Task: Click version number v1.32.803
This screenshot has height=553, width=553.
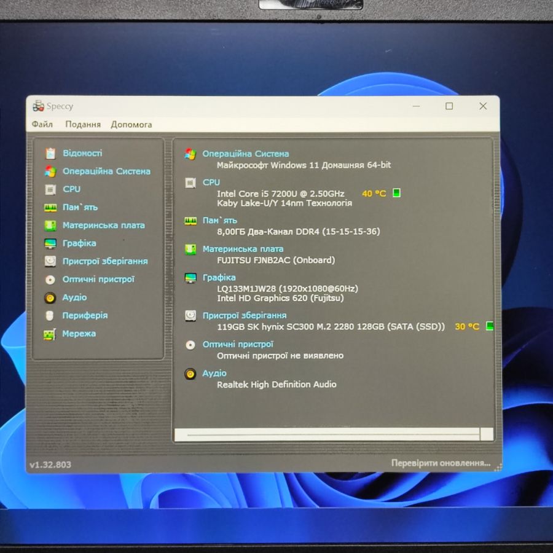Action: [x=50, y=465]
